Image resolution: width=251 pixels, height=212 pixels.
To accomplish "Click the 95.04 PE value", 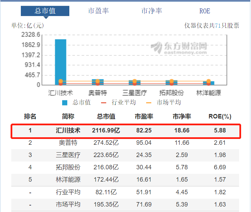I will (x=144, y=143).
